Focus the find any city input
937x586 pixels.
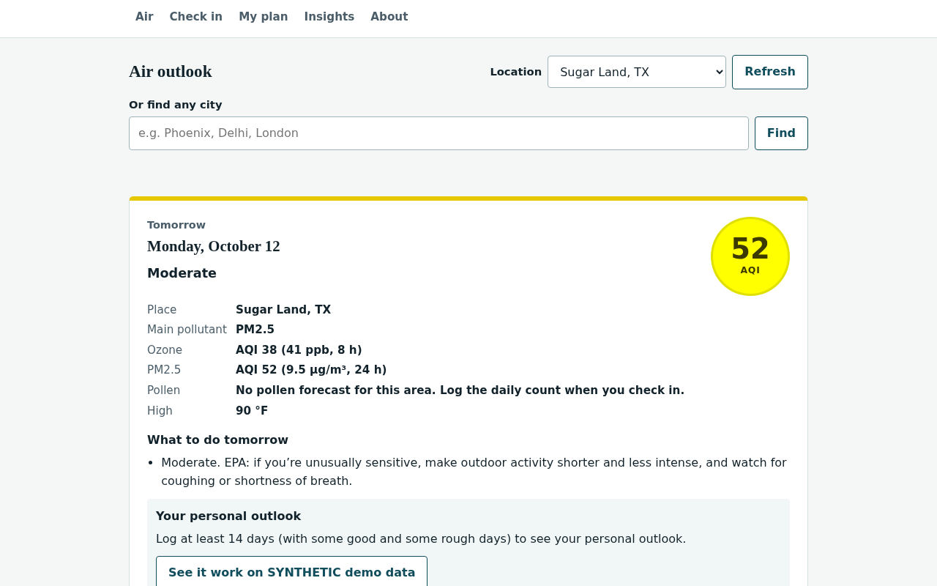tap(438, 133)
